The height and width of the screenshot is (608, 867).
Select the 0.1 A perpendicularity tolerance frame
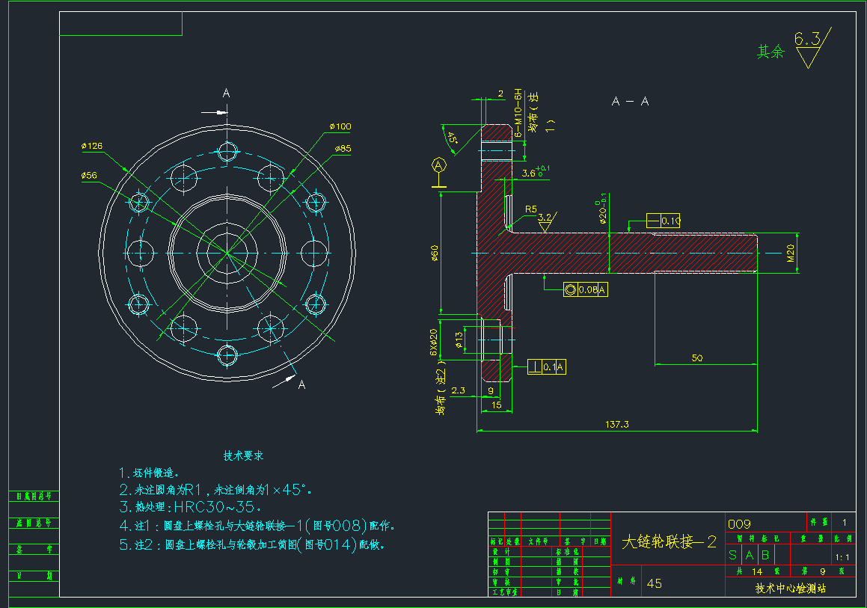coord(547,367)
